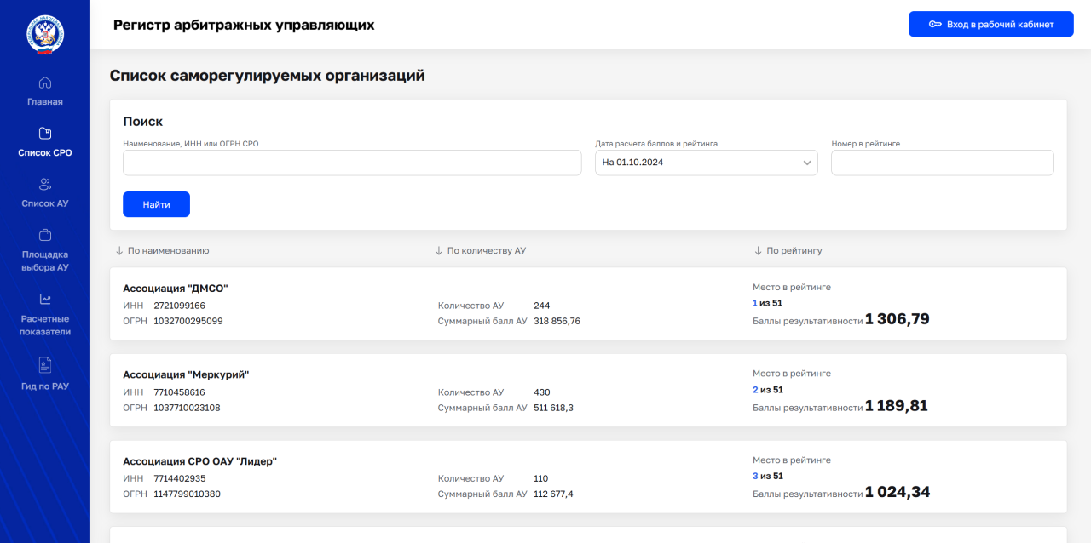This screenshot has width=1091, height=543.
Task: Click sort arrow next to По наименованию
Action: 119,250
